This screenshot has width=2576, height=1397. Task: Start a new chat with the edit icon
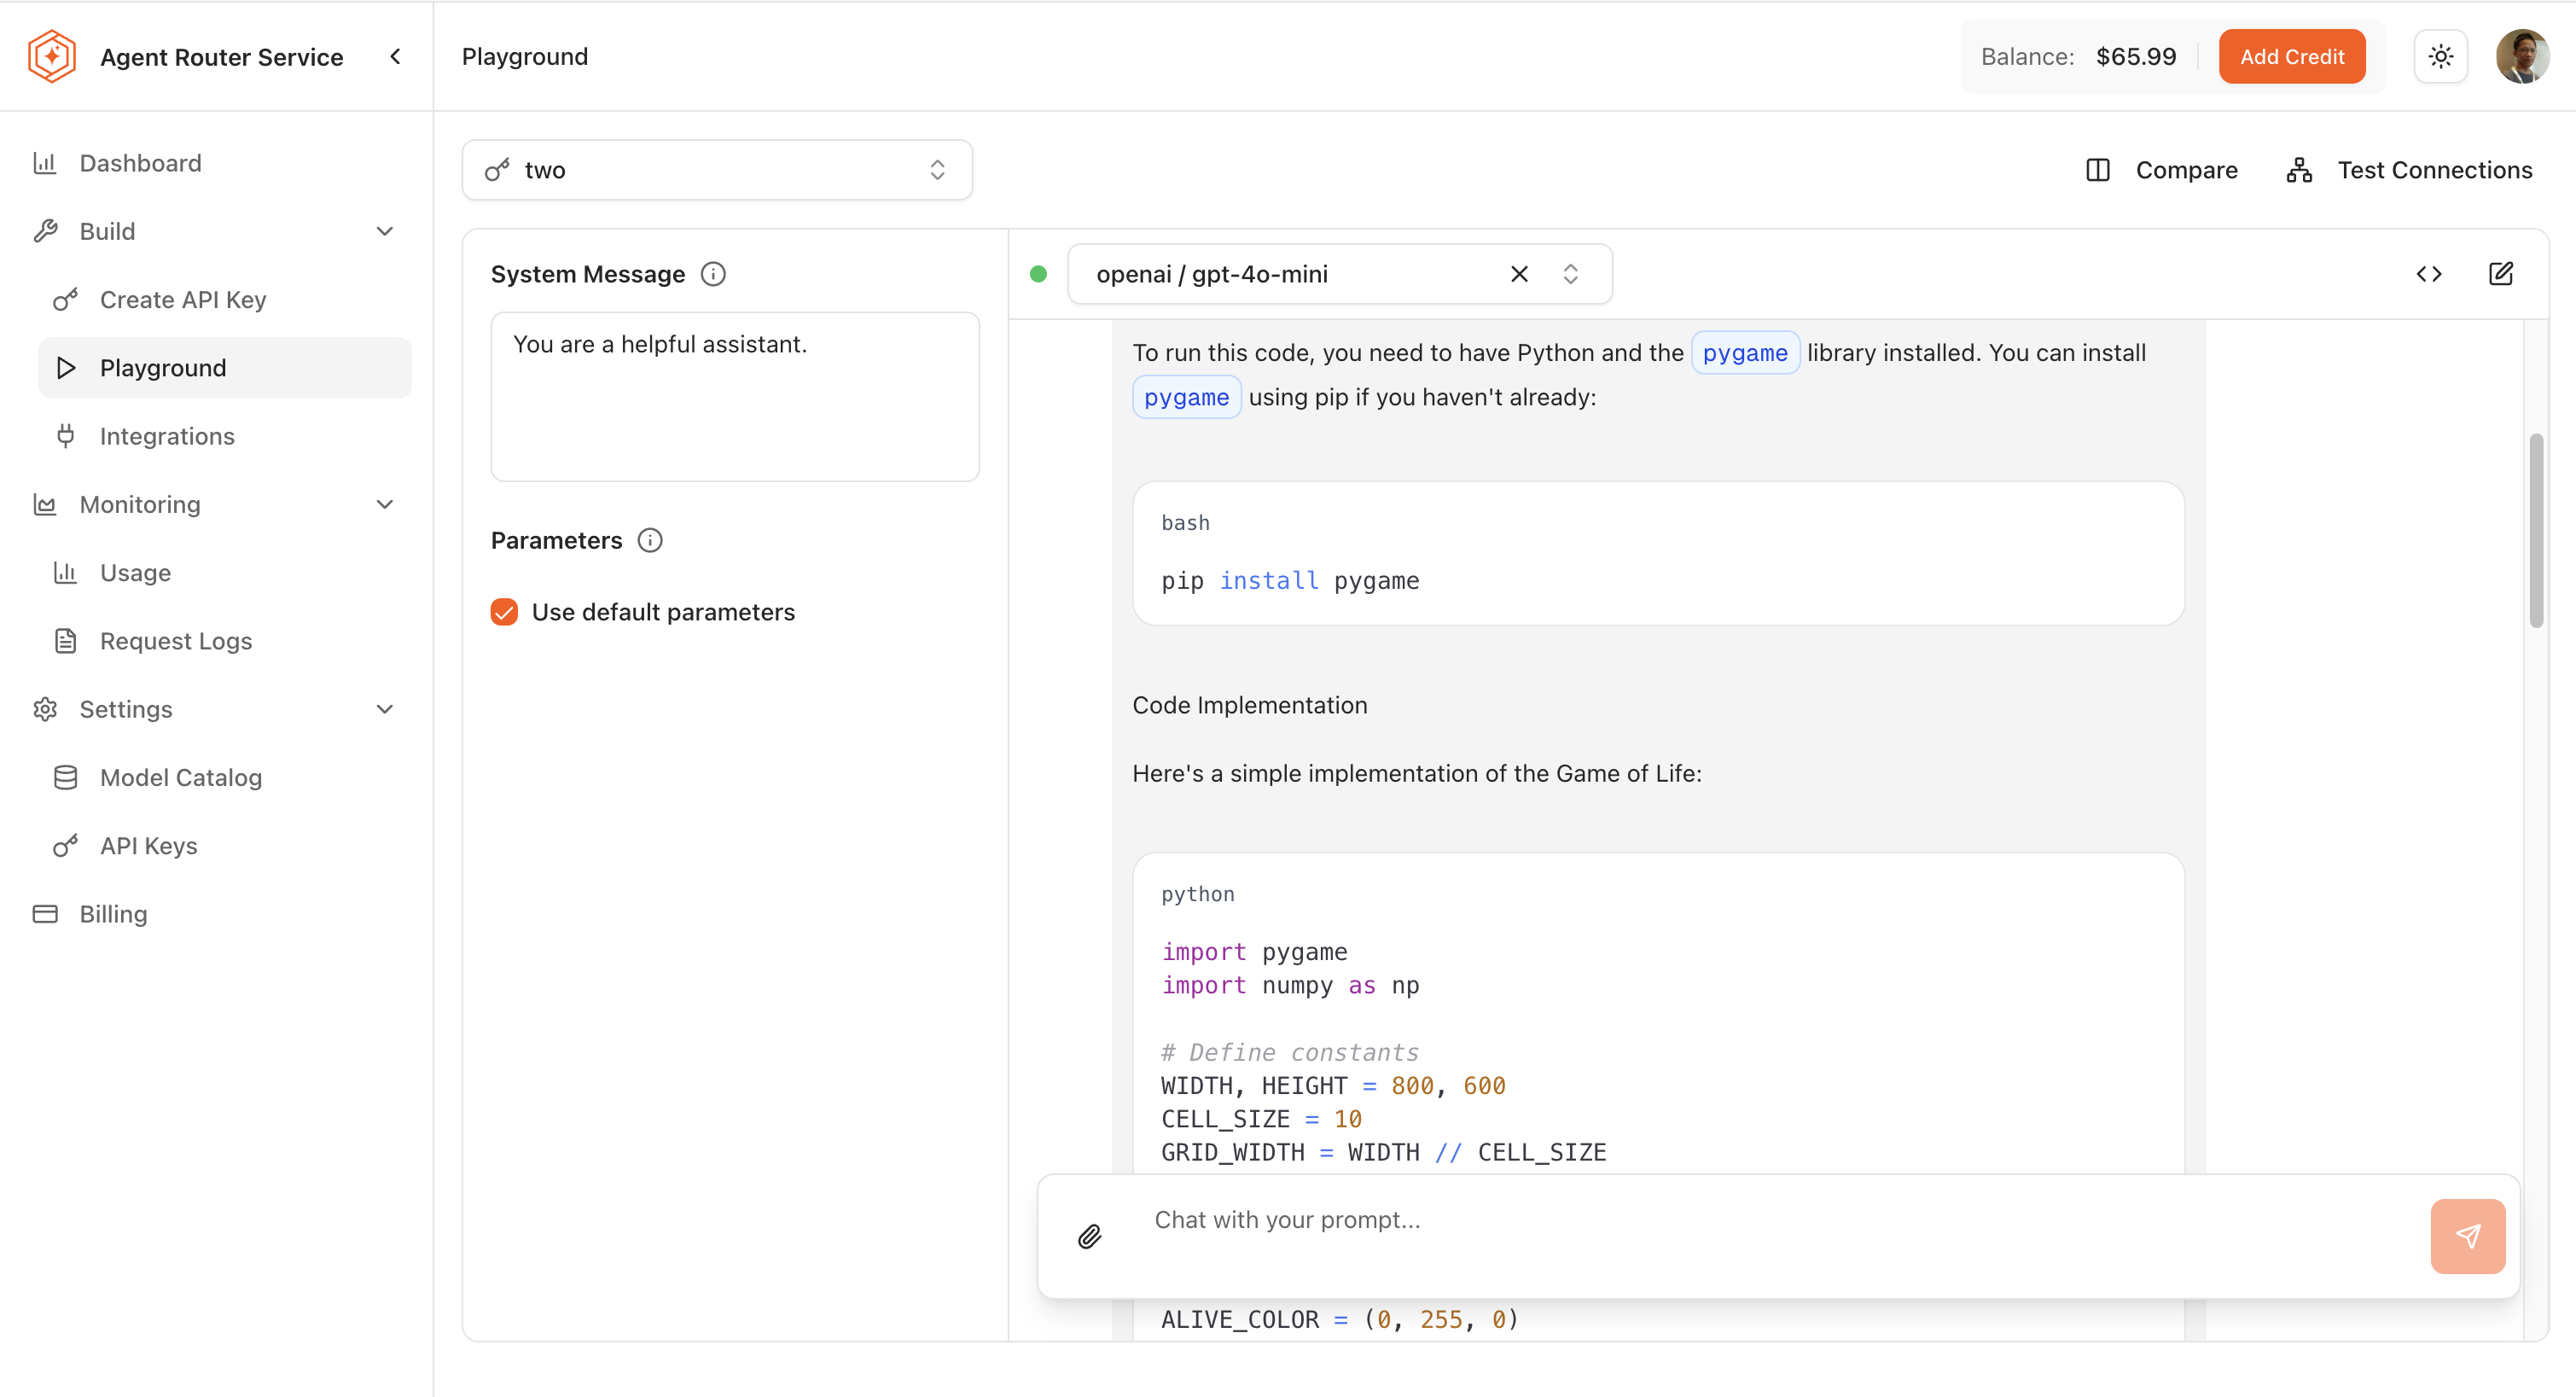click(x=2501, y=274)
